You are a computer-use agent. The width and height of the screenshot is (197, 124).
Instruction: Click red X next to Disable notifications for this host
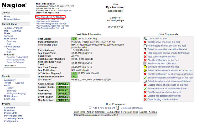[145, 60]
